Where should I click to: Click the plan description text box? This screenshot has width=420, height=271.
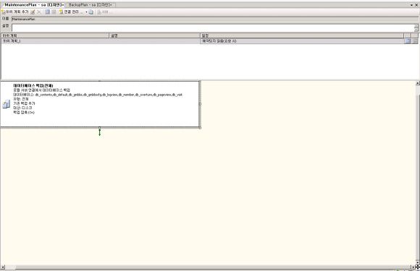213,27
